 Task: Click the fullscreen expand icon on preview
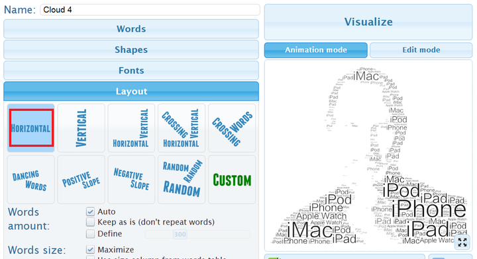pos(462,242)
